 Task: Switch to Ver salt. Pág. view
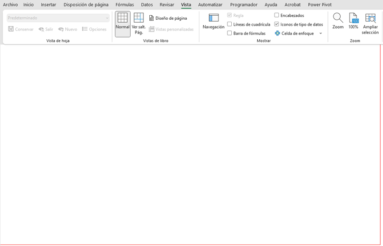pyautogui.click(x=138, y=24)
